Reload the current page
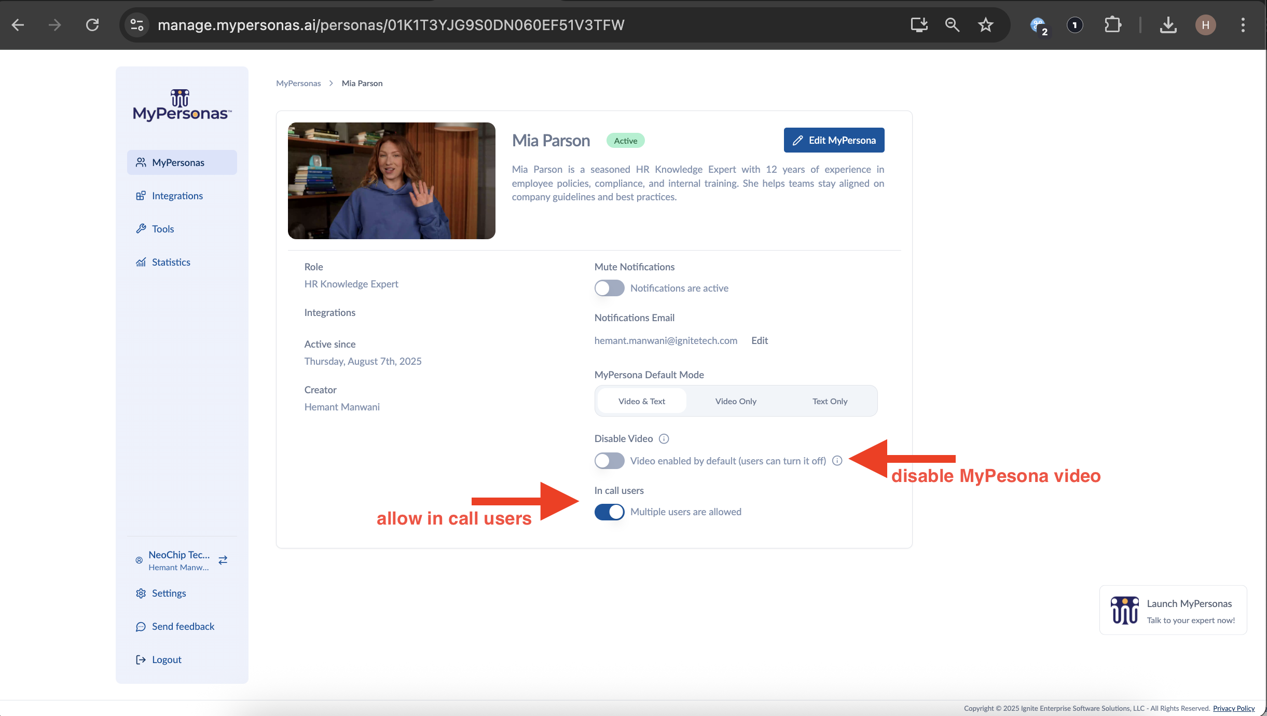The height and width of the screenshot is (716, 1267). tap(92, 25)
